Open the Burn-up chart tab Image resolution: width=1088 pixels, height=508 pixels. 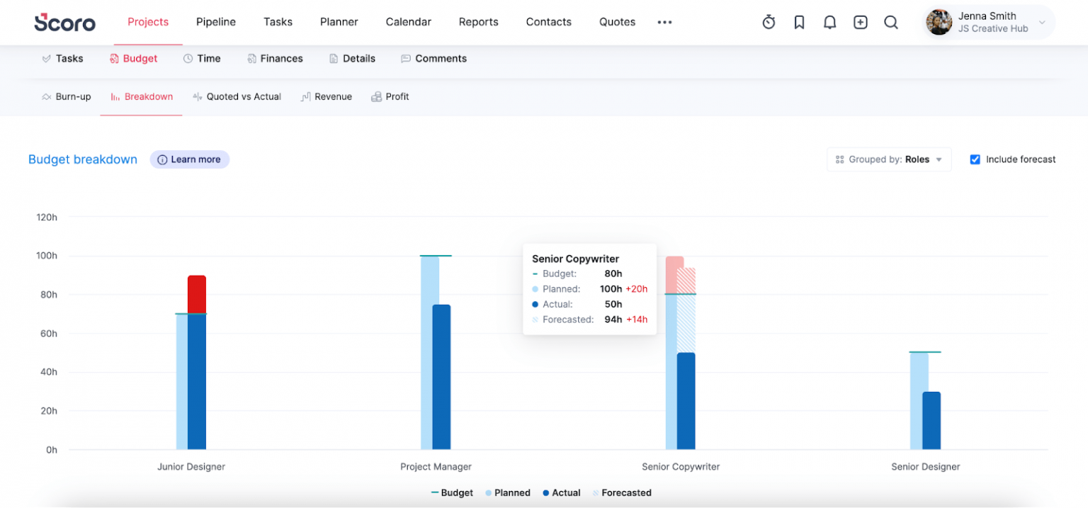coord(66,96)
